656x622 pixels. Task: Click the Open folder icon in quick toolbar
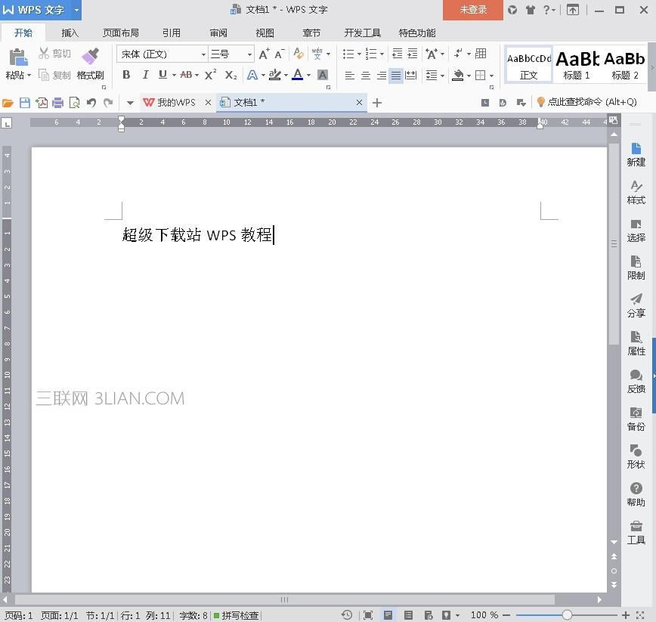(8, 103)
